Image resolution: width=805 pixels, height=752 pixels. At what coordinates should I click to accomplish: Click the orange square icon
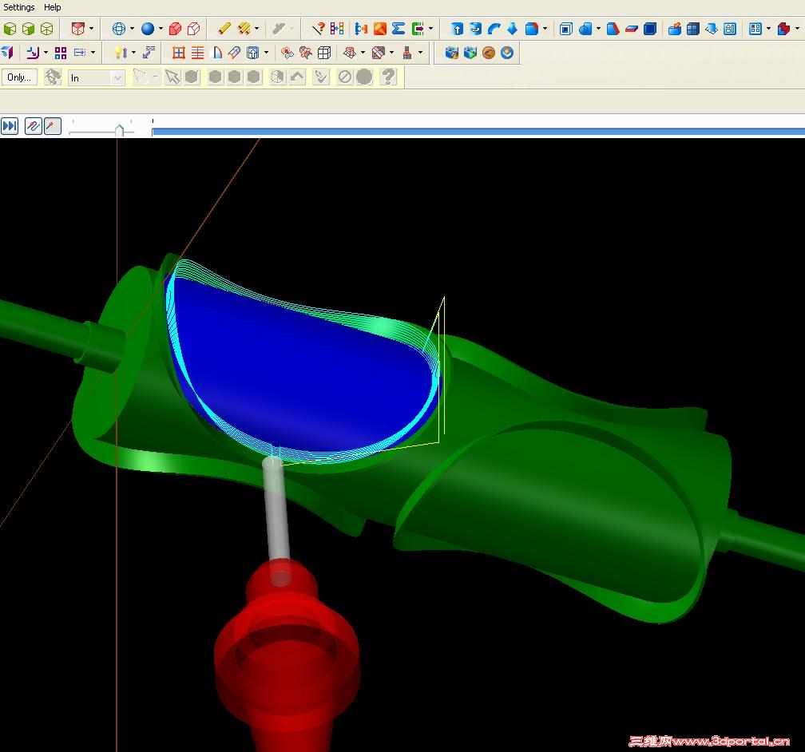(380, 29)
